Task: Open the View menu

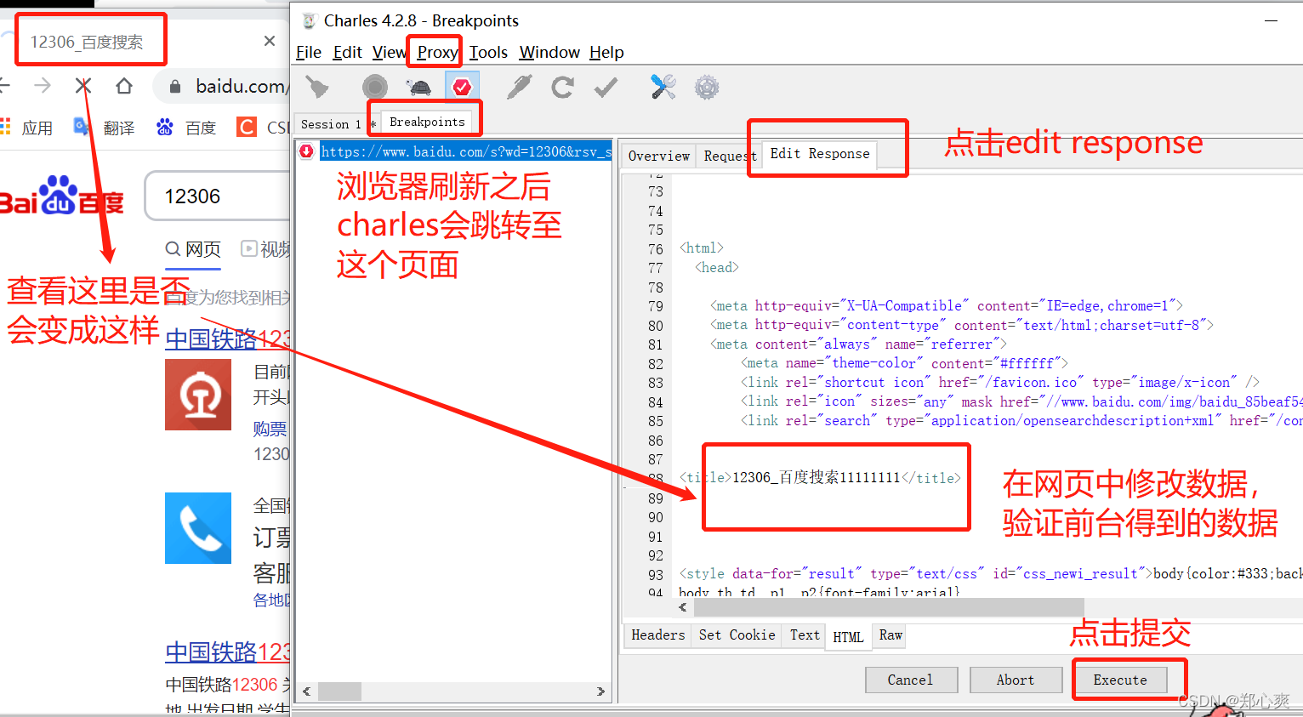Action: coord(390,53)
